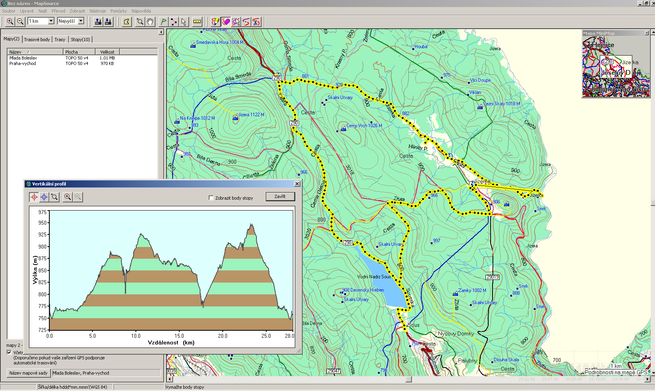Image resolution: width=655 pixels, height=391 pixels.
Task: Click the map's horizontal scrollbar left arrow
Action: [170, 379]
